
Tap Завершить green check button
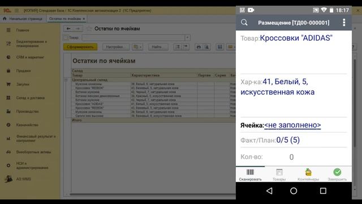click(x=337, y=175)
